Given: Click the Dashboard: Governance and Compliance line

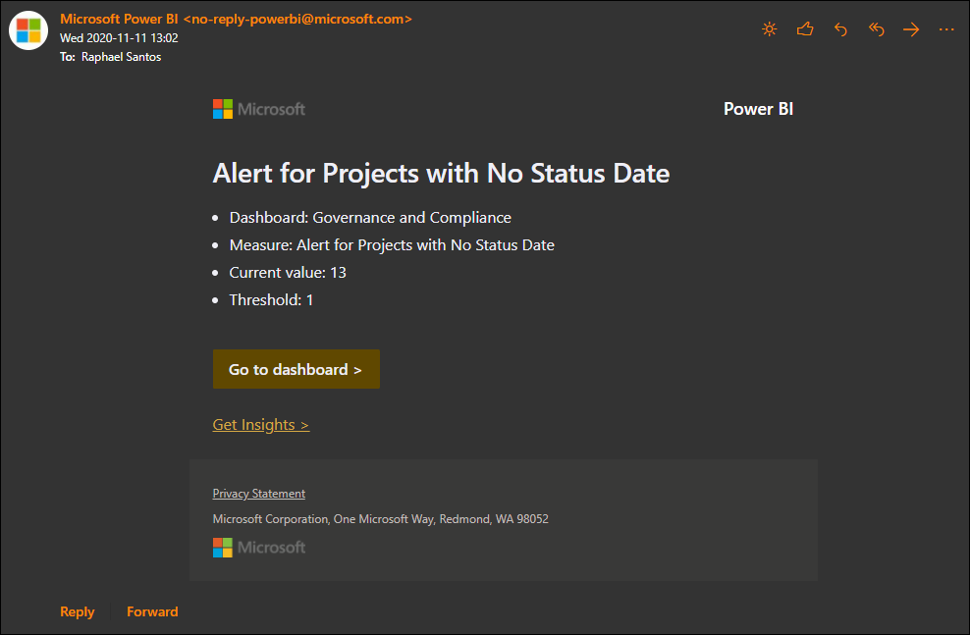Looking at the screenshot, I should click(370, 218).
